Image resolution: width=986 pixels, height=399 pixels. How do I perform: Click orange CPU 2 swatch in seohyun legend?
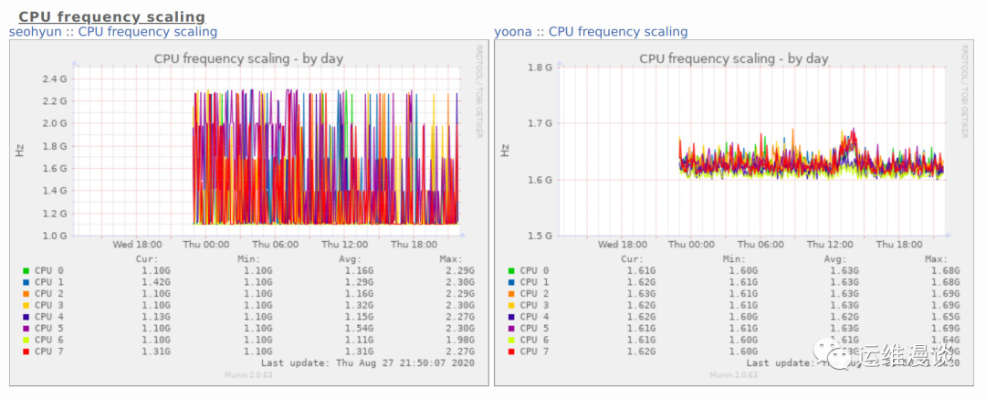coord(26,294)
